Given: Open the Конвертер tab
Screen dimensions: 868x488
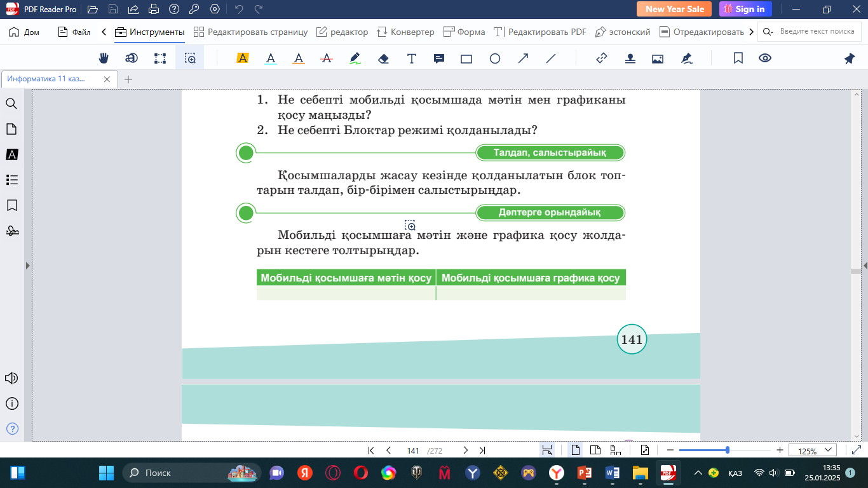Looking at the screenshot, I should (x=405, y=32).
